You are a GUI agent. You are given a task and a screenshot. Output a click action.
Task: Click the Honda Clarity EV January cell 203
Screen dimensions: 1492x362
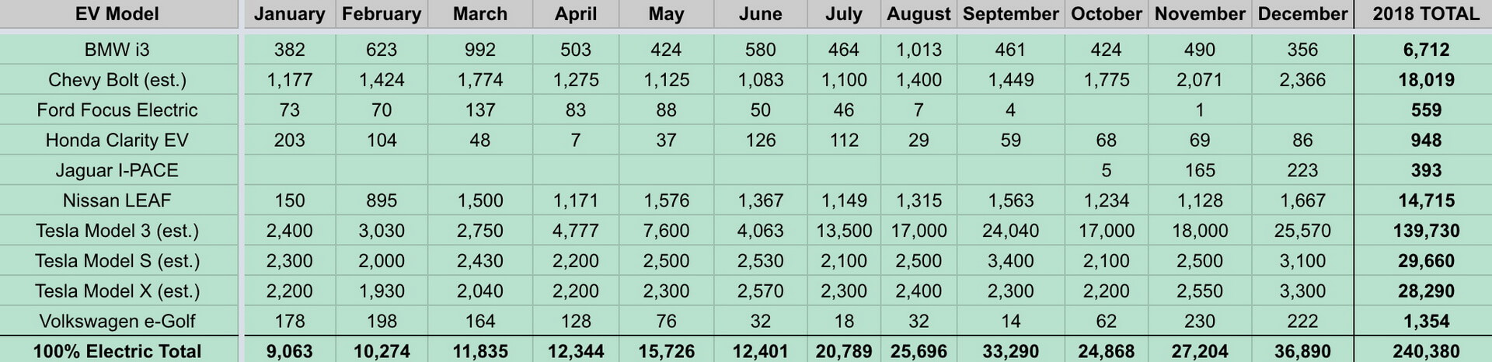coord(289,141)
